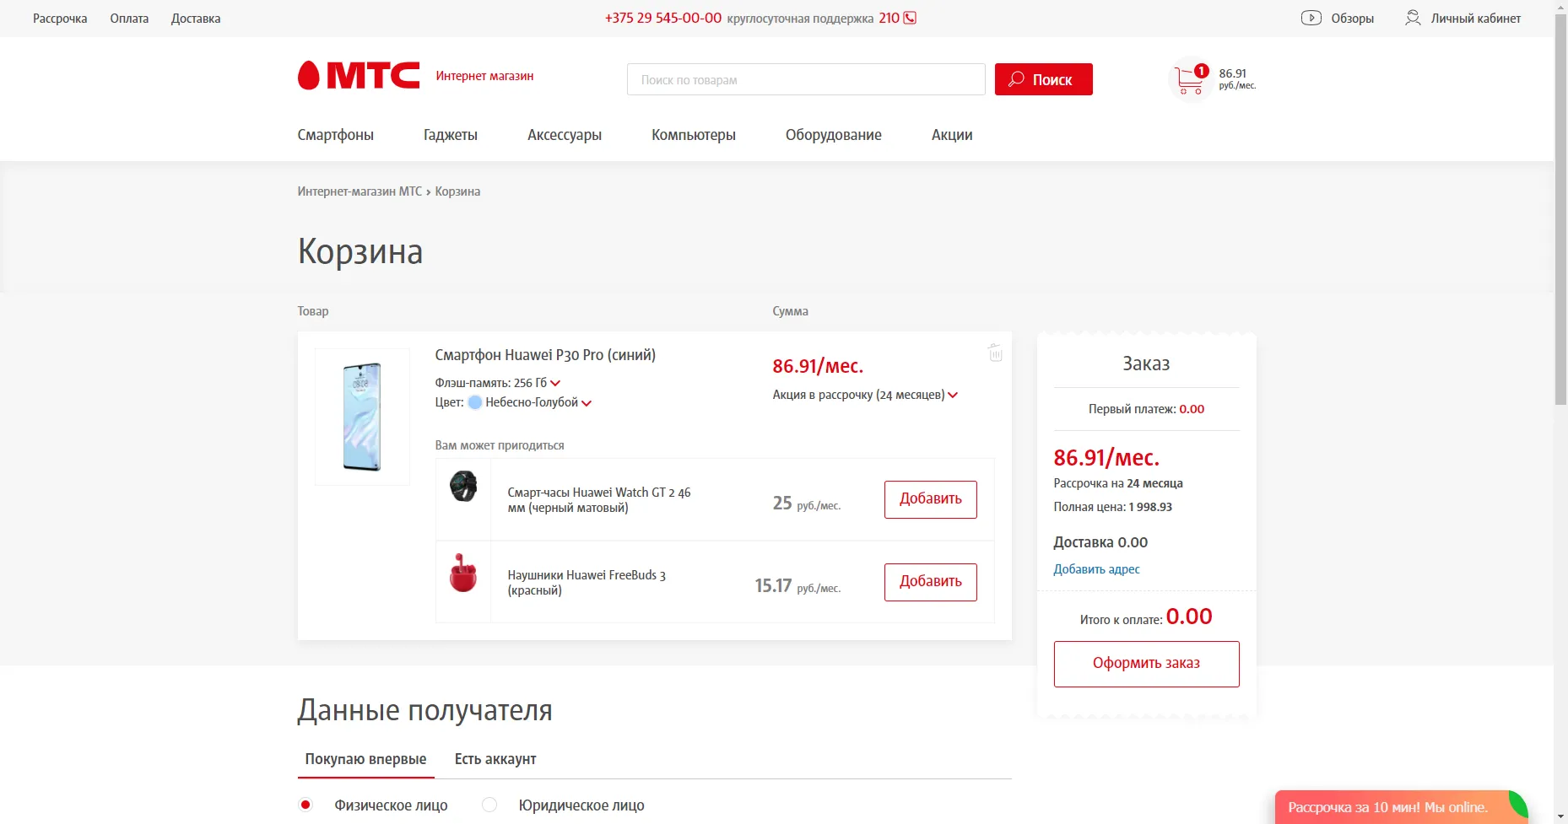Click the Корзина breadcrumb text

[x=457, y=191]
